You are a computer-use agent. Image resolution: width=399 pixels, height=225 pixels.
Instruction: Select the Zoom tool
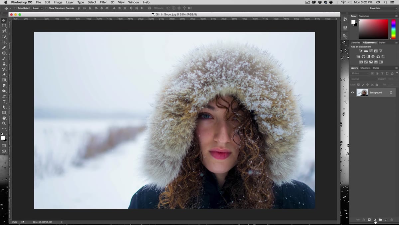tap(4, 123)
